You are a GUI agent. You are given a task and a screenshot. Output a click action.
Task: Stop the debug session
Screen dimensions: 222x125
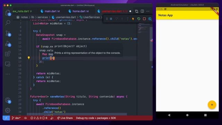pos(144,19)
